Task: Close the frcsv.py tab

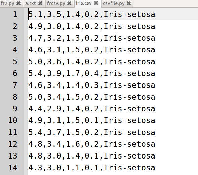Action: 69,3
